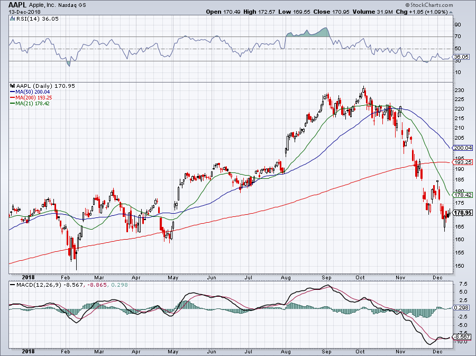Click the Sep label under the MACD panel
This screenshot has height=356, width=476.
[326, 351]
